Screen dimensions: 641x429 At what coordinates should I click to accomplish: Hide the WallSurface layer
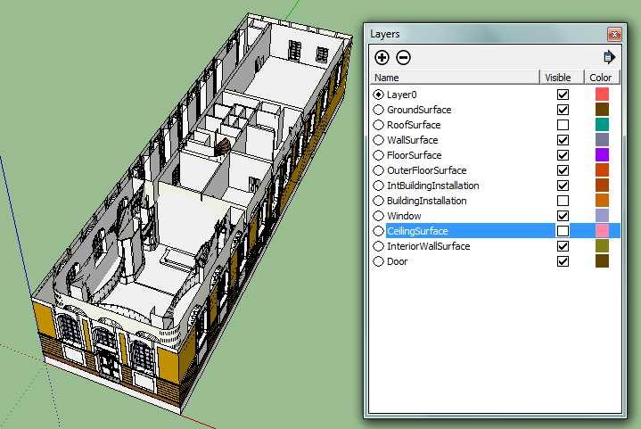coord(563,140)
